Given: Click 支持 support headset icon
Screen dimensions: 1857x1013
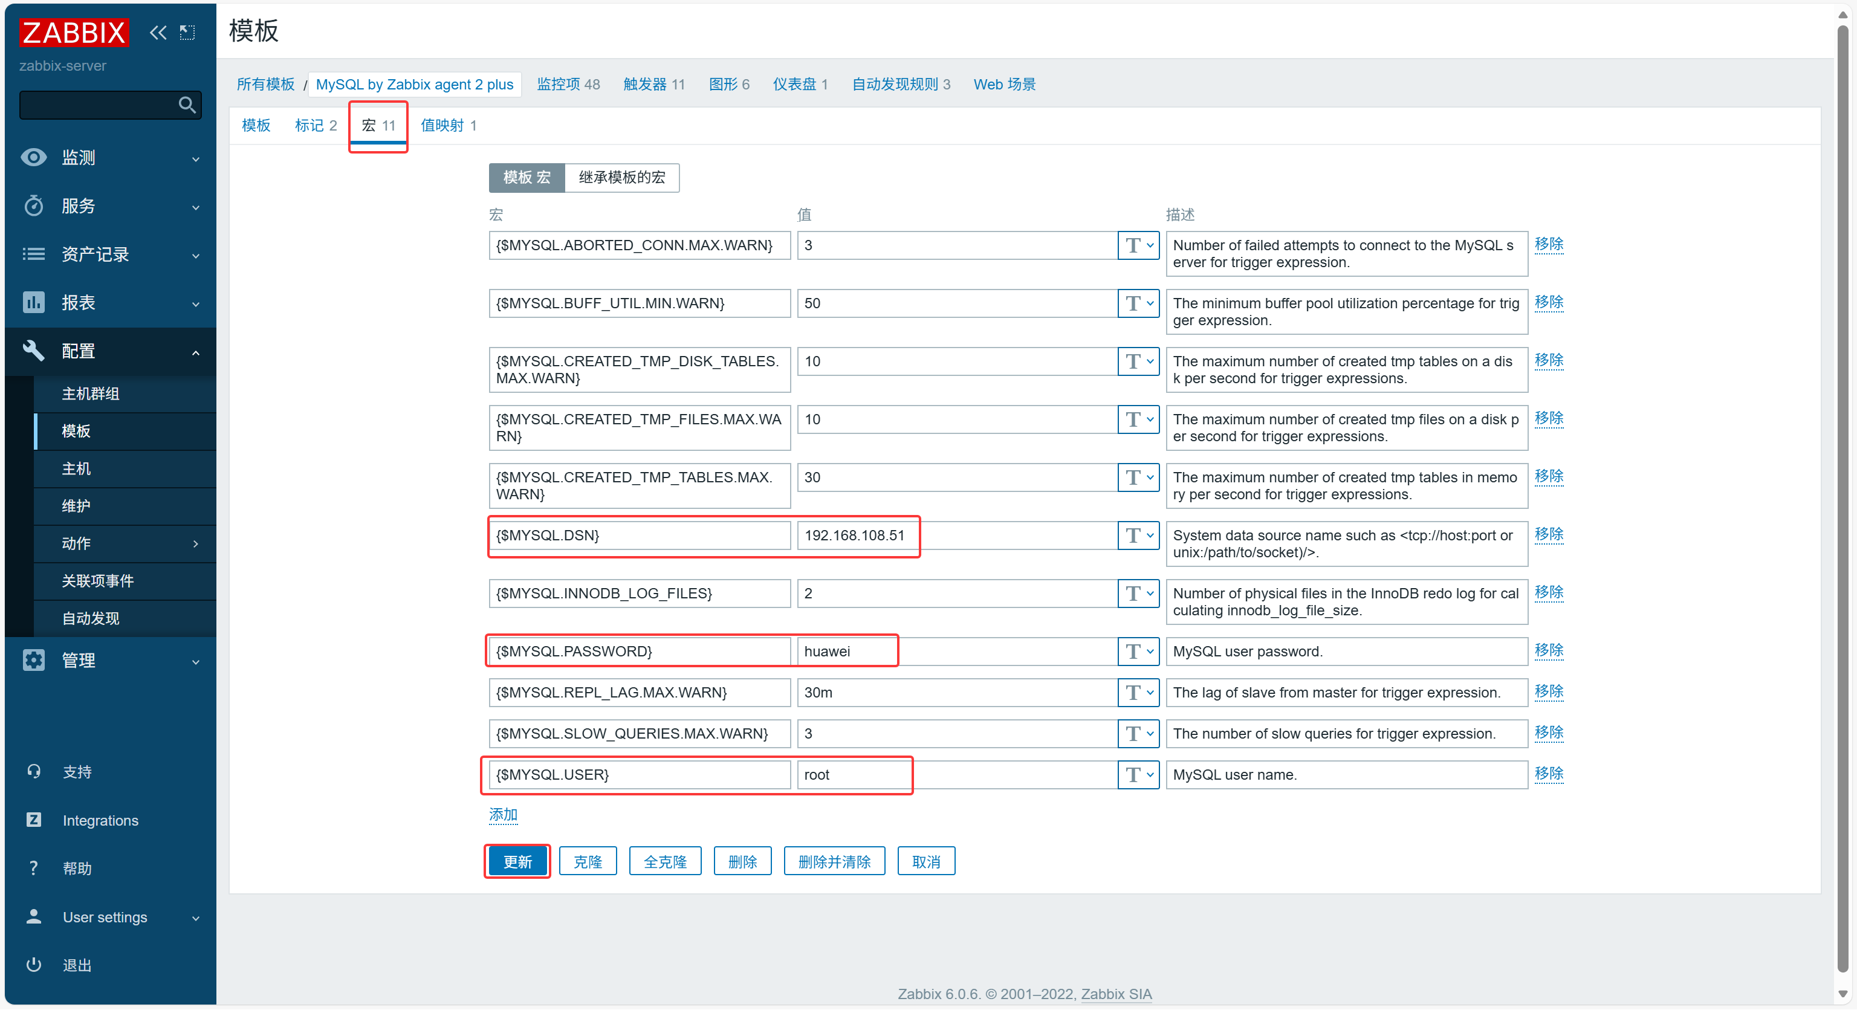Looking at the screenshot, I should pos(34,771).
